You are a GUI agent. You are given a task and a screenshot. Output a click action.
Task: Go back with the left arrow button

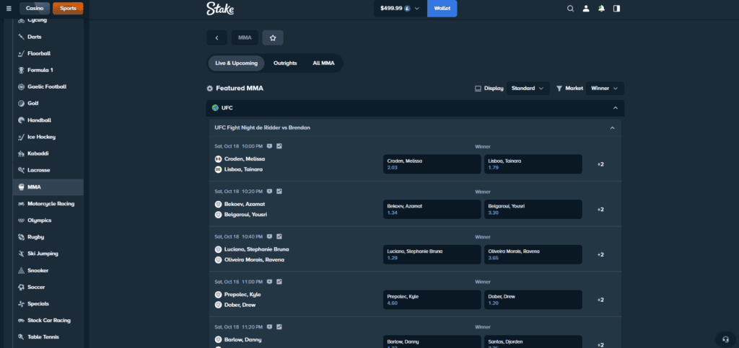coord(217,37)
